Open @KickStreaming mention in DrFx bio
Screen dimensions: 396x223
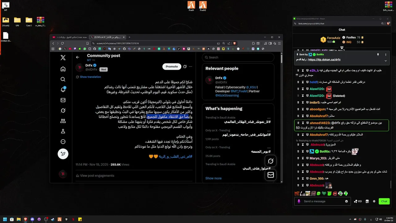click(x=227, y=95)
